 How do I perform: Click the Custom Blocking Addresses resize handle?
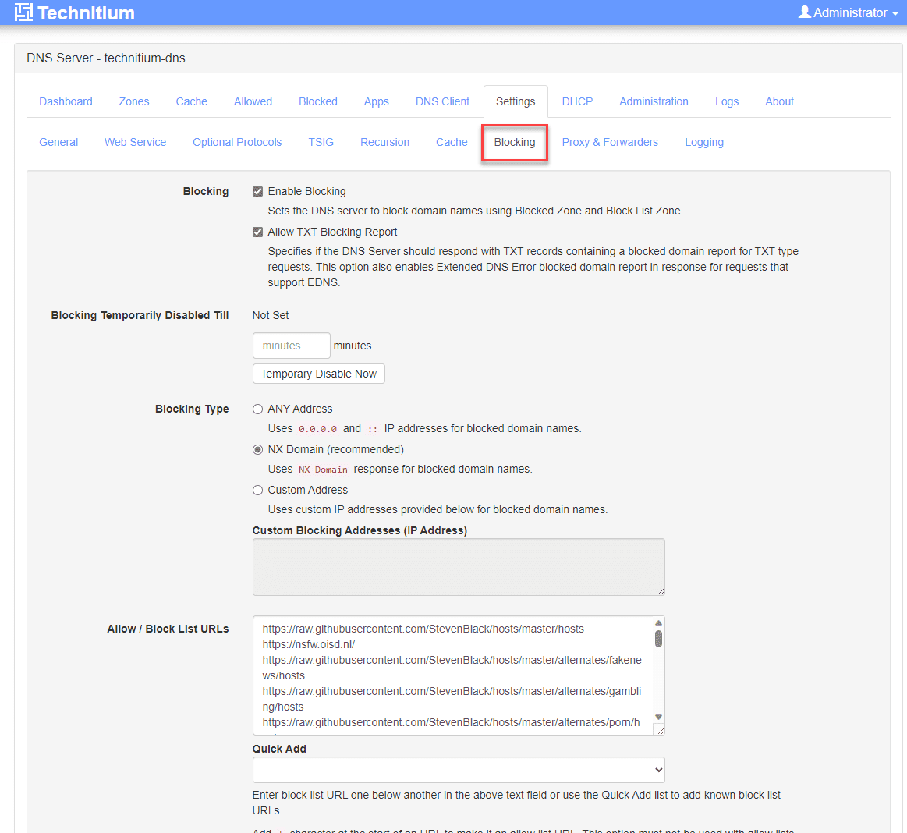(x=661, y=591)
